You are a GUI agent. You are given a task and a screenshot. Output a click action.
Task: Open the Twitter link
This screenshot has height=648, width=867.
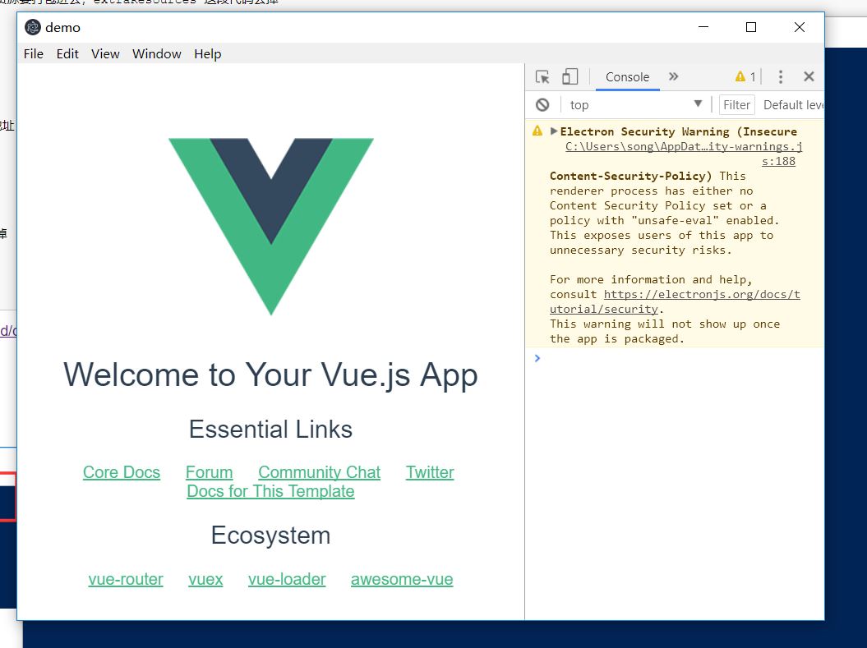pyautogui.click(x=430, y=472)
